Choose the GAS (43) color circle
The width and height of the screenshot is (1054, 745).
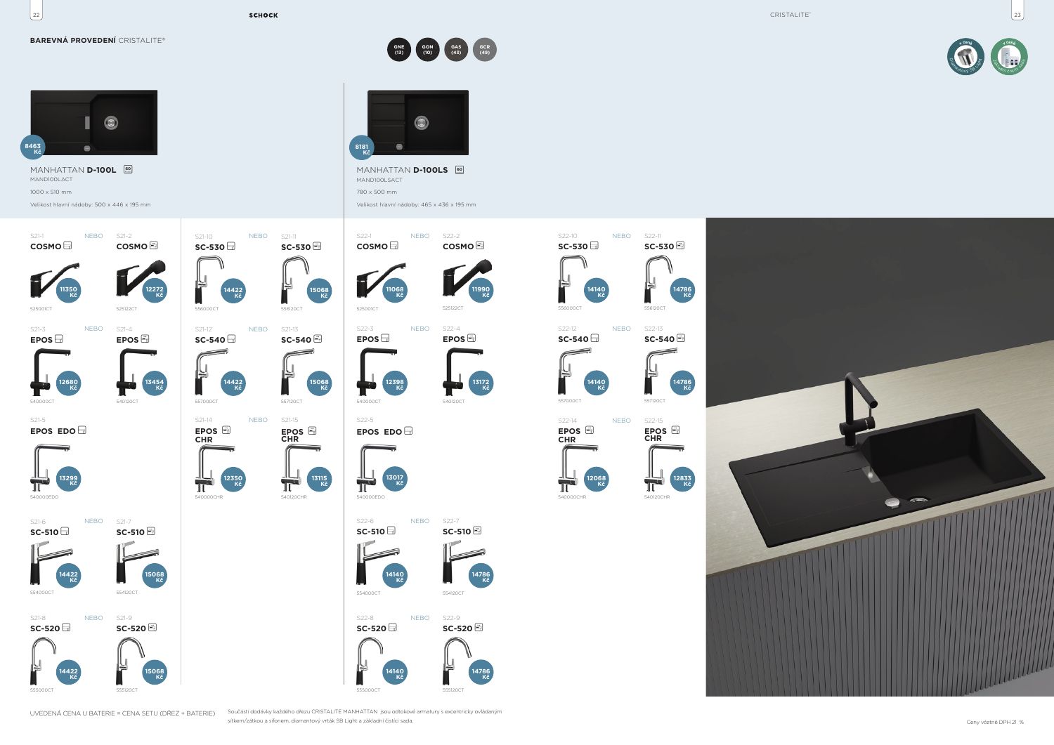[456, 50]
